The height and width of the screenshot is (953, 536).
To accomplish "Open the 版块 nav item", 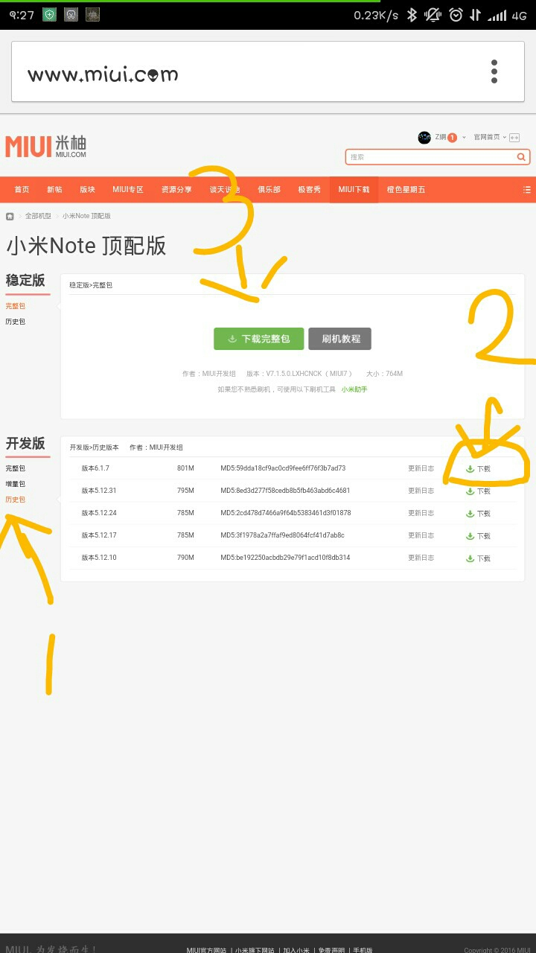I will click(88, 190).
